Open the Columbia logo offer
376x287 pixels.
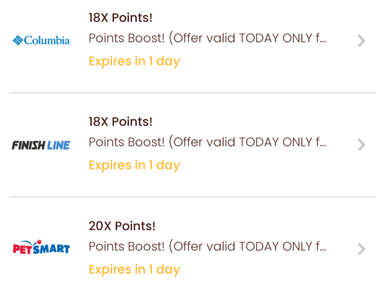tap(41, 40)
